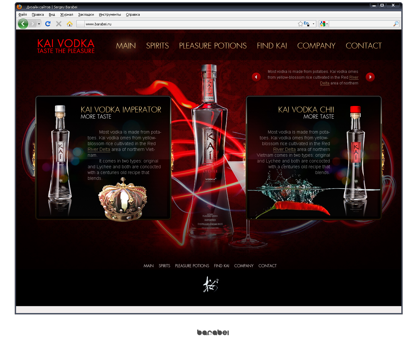Open the Файл menu

22,14
